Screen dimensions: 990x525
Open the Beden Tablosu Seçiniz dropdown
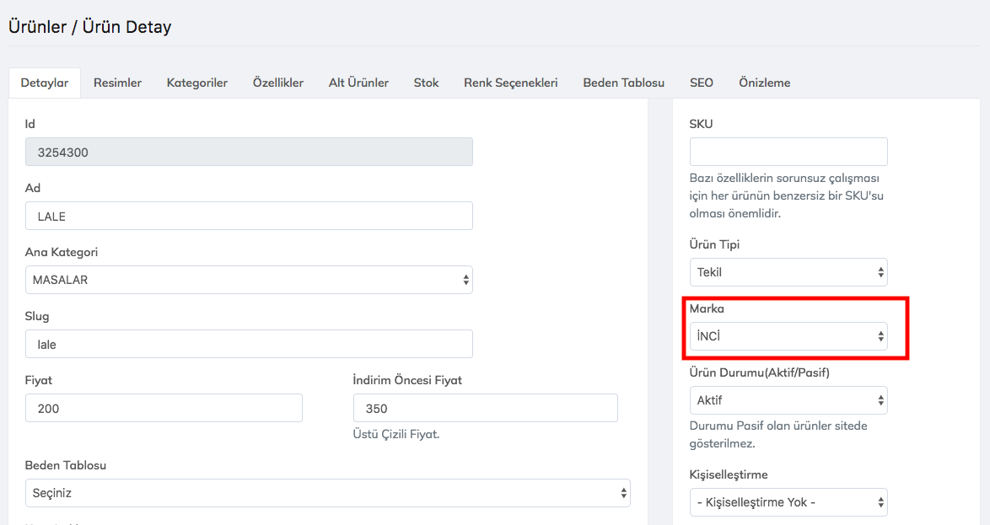point(327,493)
